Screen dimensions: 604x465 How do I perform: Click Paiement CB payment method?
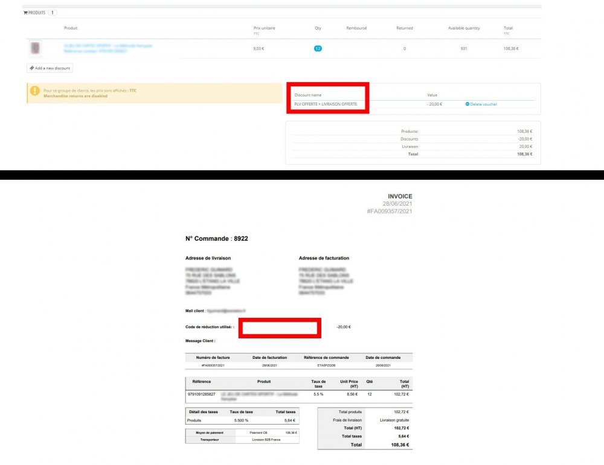tap(259, 432)
